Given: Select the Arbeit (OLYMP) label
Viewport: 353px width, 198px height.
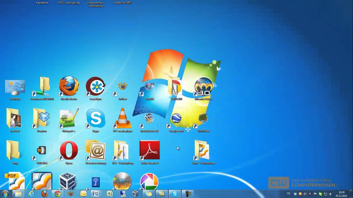Looking at the screenshot, I should 122,3.
